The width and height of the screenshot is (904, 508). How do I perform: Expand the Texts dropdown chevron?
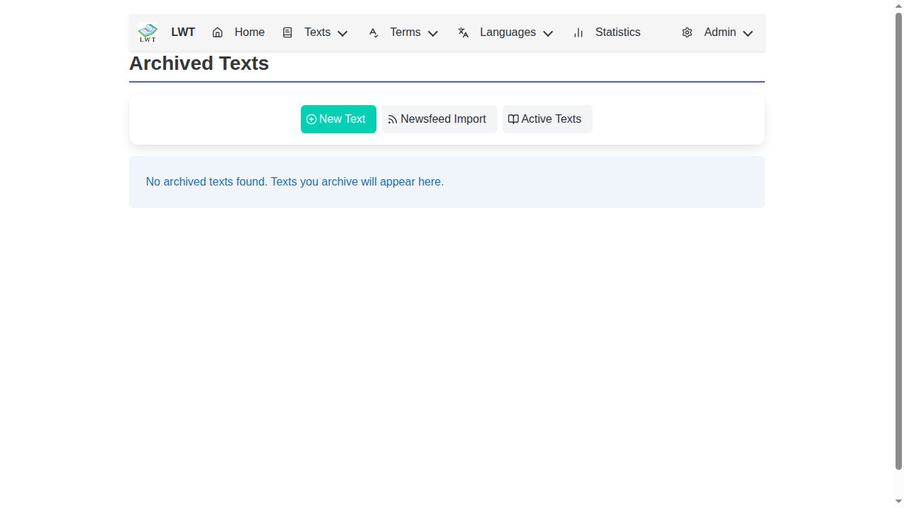[x=343, y=33]
